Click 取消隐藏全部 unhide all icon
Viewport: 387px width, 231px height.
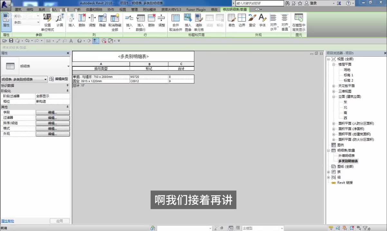[115, 22]
